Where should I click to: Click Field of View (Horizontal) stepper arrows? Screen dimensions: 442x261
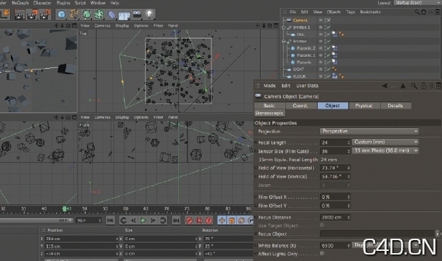click(349, 168)
